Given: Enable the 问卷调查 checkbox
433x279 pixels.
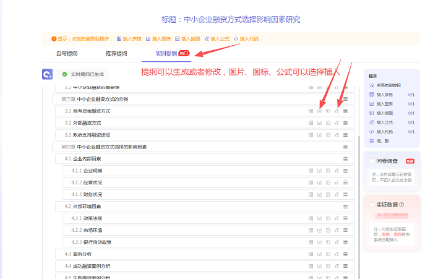Looking at the screenshot, I should (x=372, y=161).
